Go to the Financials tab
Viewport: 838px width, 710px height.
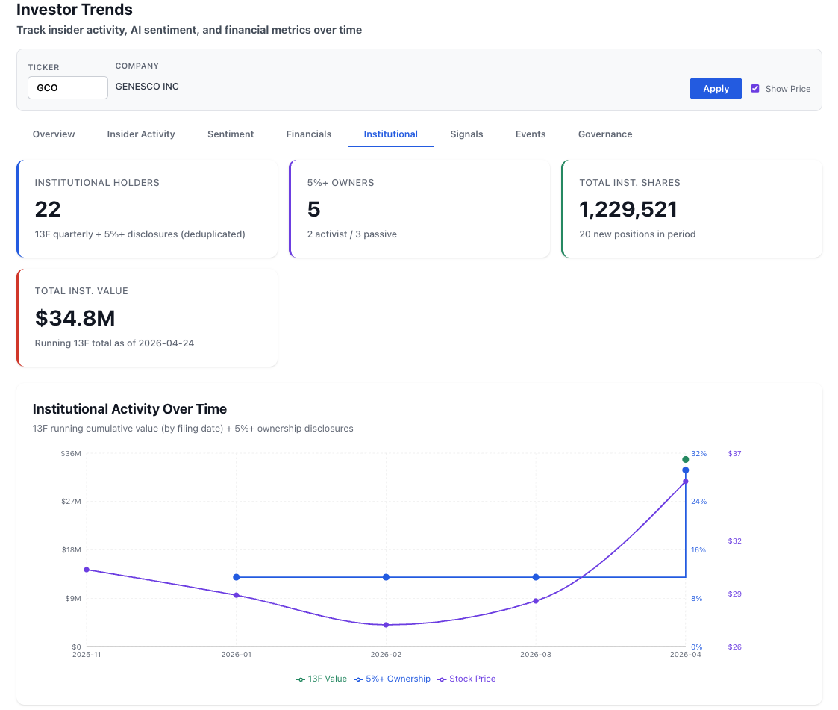click(309, 134)
